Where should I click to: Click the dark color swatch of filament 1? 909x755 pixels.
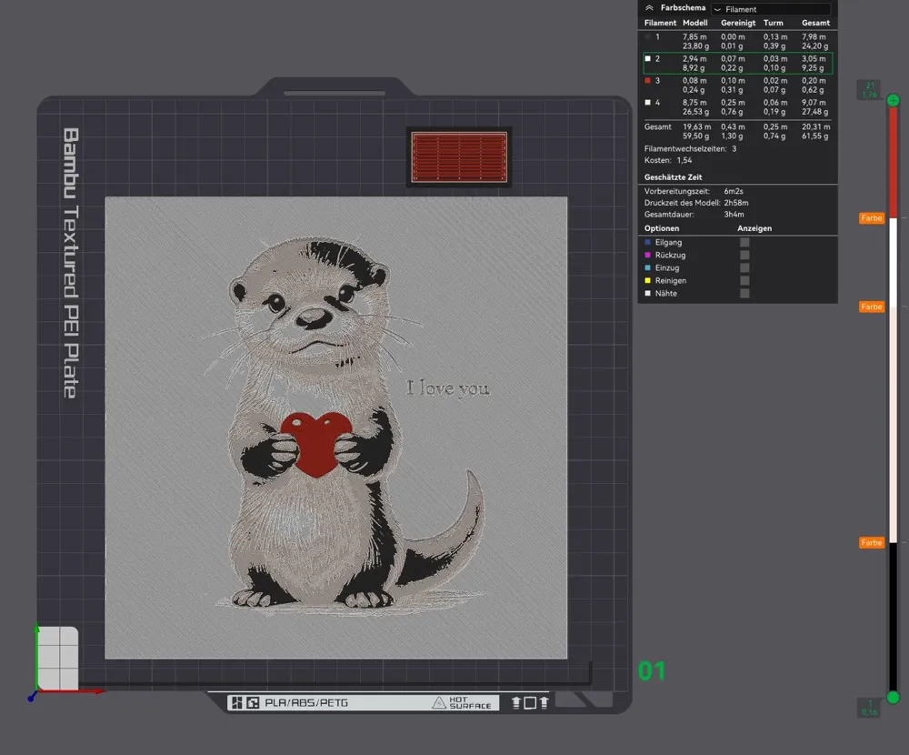[647, 36]
